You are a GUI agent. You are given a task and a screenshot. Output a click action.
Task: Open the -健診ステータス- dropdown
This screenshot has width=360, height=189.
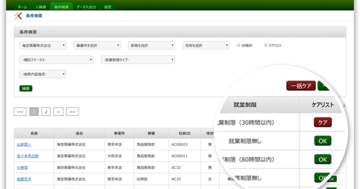[x=56, y=60]
